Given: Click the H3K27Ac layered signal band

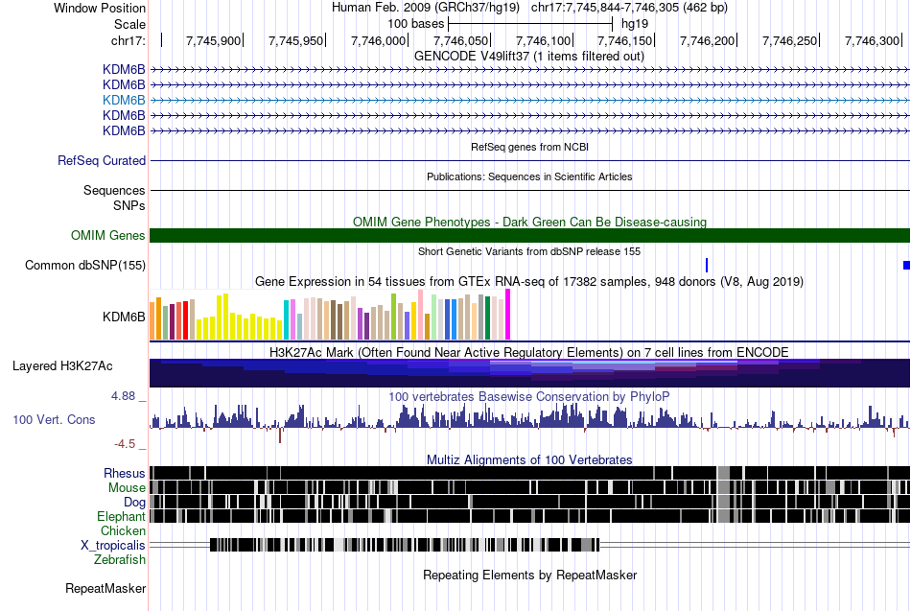Looking at the screenshot, I should click(x=530, y=373).
